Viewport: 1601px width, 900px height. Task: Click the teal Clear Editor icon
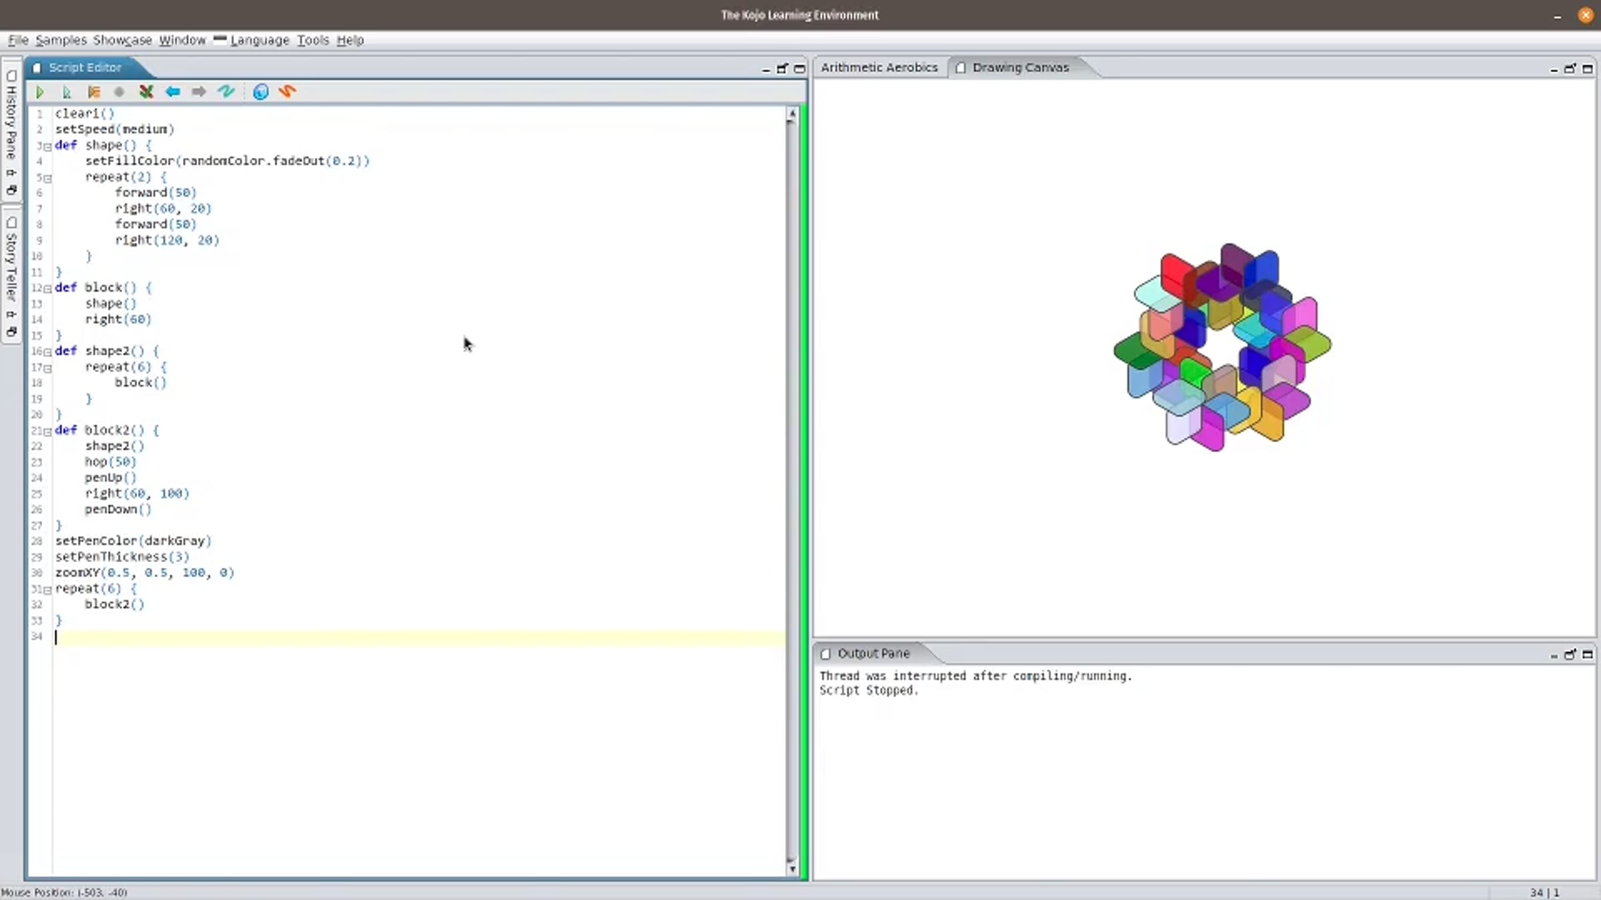[226, 92]
